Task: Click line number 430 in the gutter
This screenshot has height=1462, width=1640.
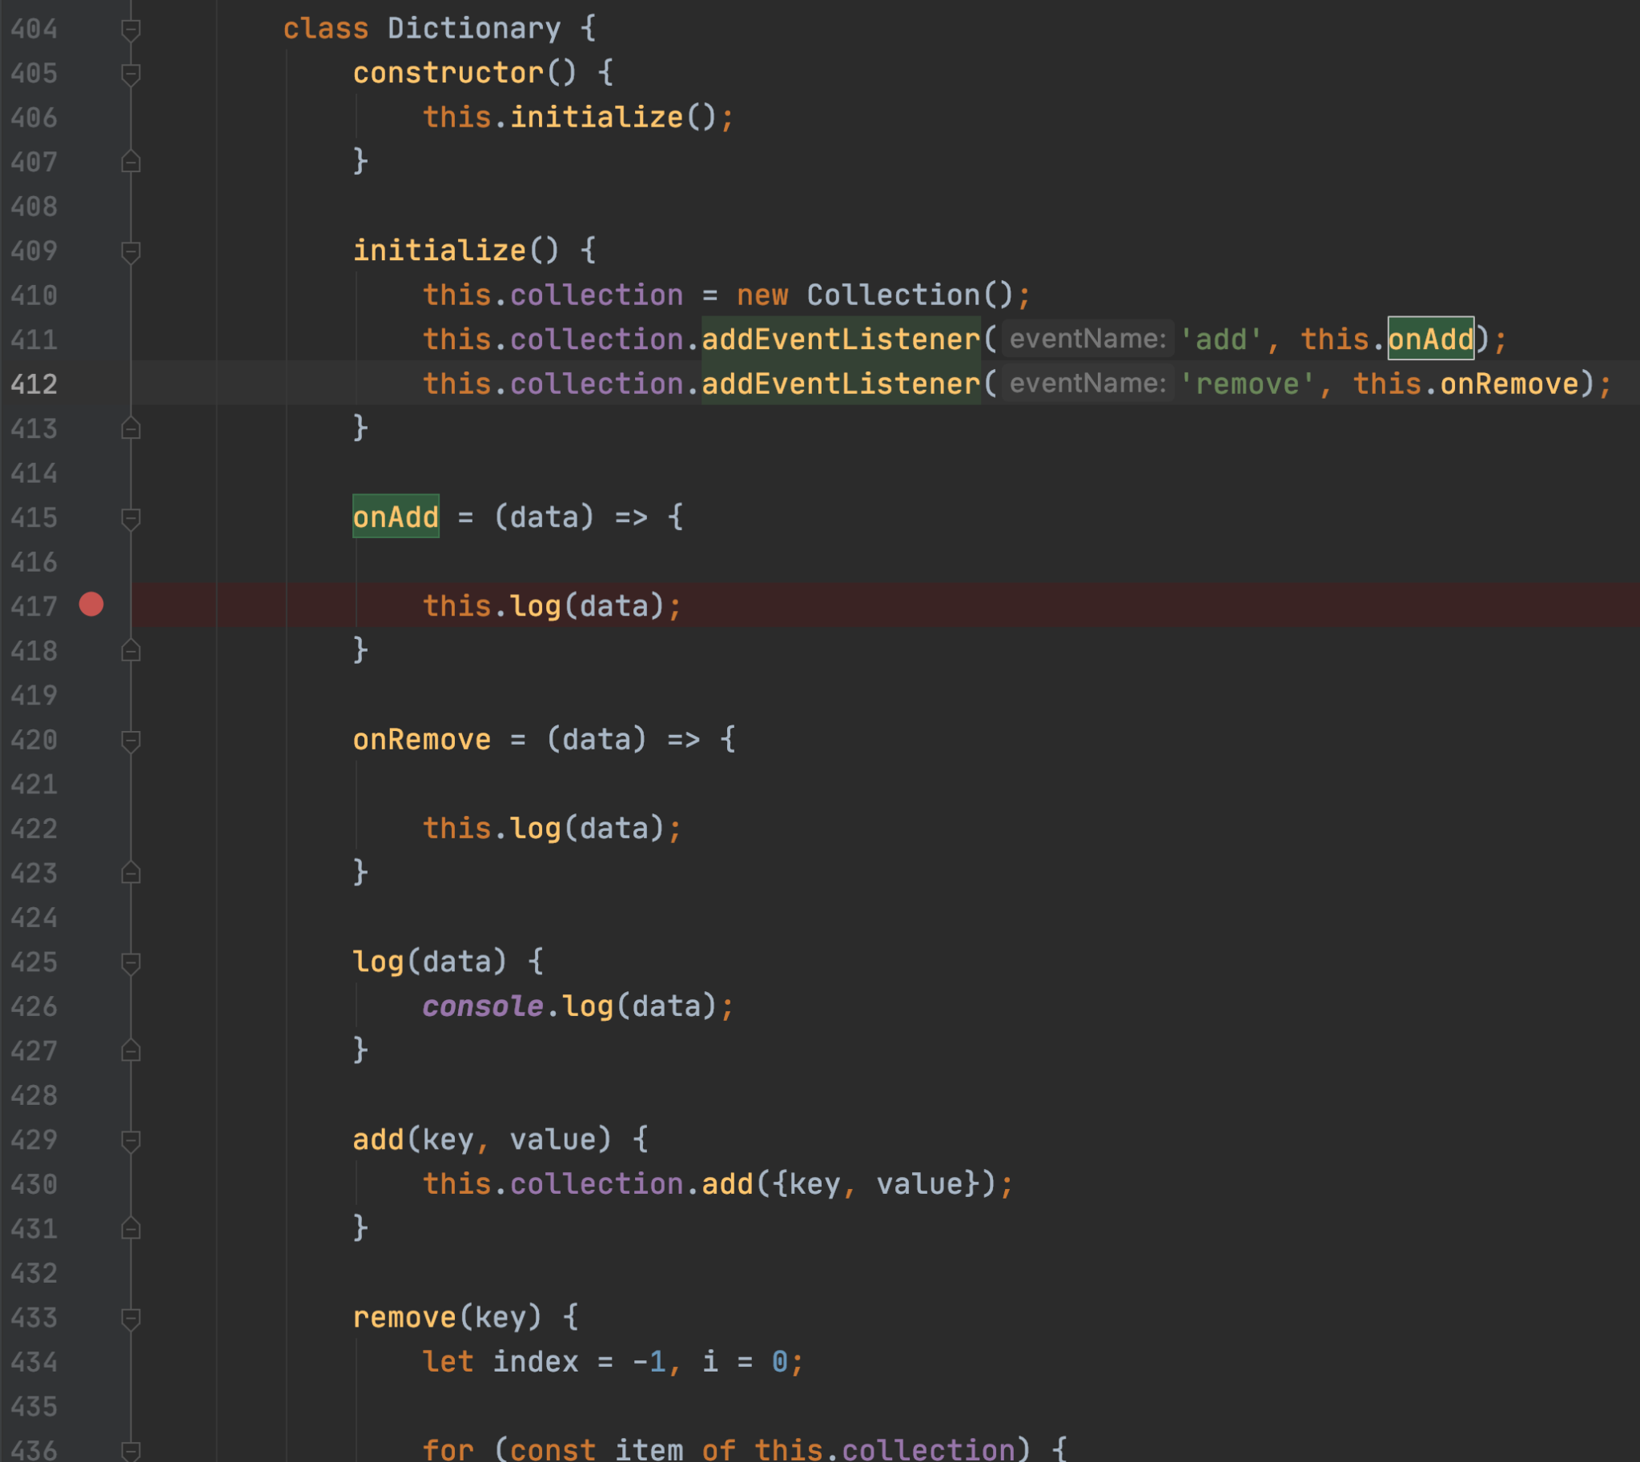Action: (x=34, y=1183)
